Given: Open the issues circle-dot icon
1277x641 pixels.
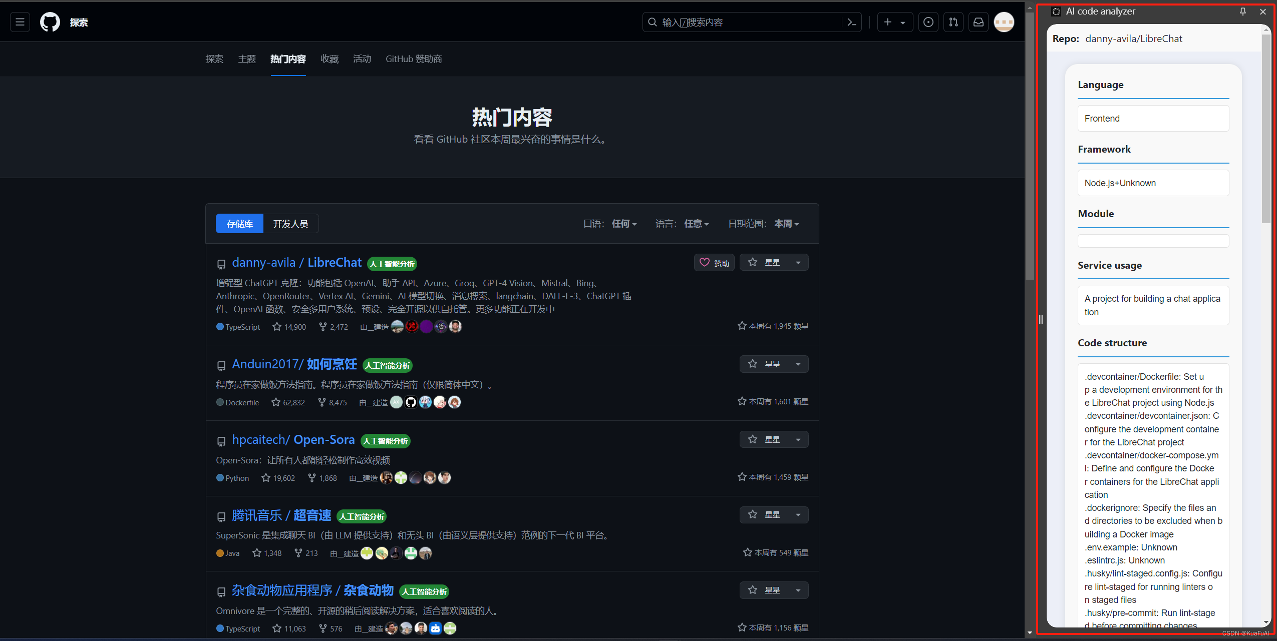Looking at the screenshot, I should coord(928,22).
